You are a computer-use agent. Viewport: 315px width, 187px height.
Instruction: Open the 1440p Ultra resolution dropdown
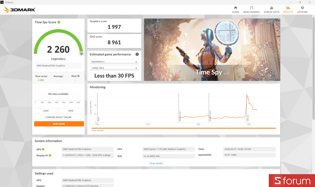114,68
